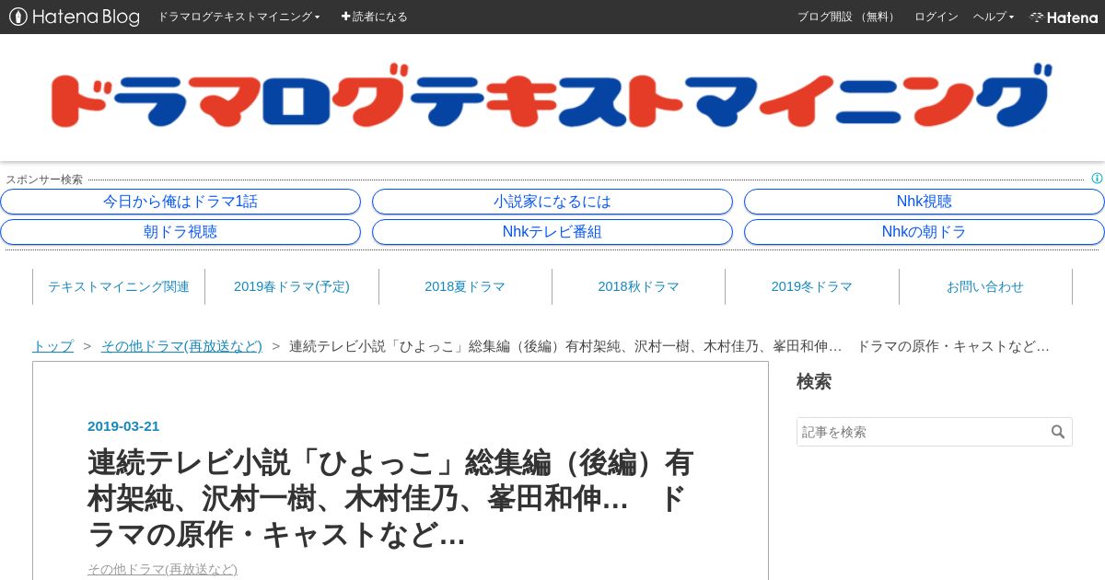Expand the ドラマログテキストマイニング blog dropdown
The image size is (1105, 580).
pos(238,17)
